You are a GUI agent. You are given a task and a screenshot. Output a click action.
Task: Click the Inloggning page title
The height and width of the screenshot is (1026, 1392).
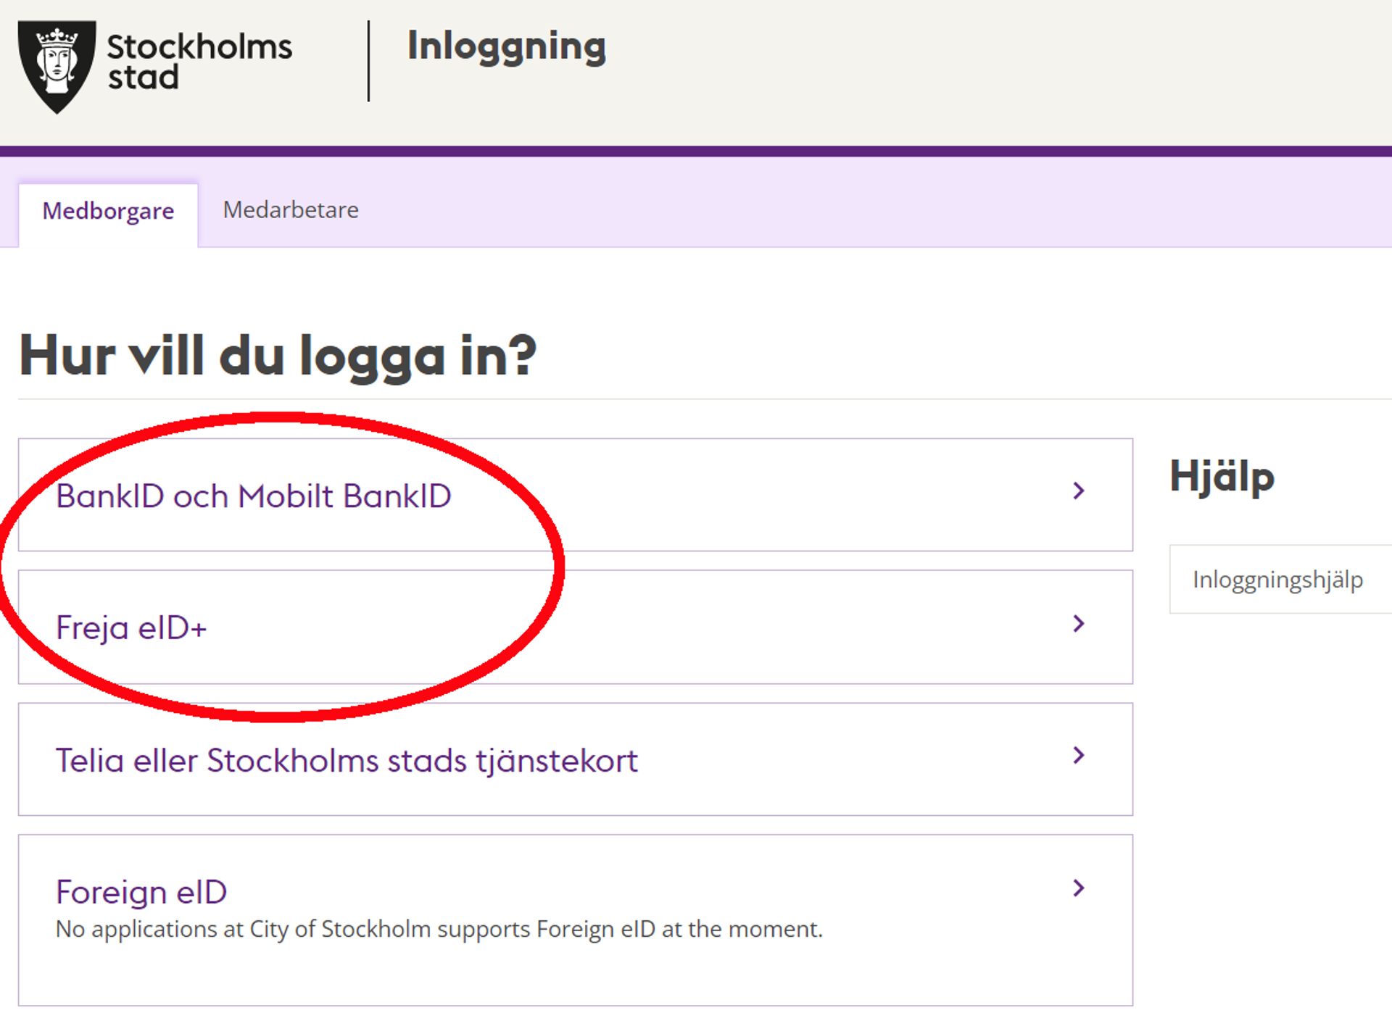click(x=506, y=47)
